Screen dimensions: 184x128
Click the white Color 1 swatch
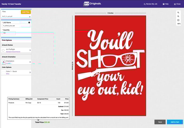(3, 73)
